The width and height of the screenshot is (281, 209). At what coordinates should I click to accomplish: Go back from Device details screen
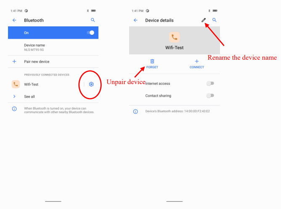135,20
